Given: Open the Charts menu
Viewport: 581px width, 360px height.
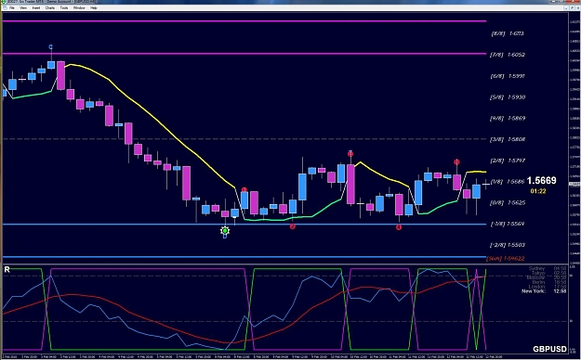Looking at the screenshot, I should [x=50, y=7].
